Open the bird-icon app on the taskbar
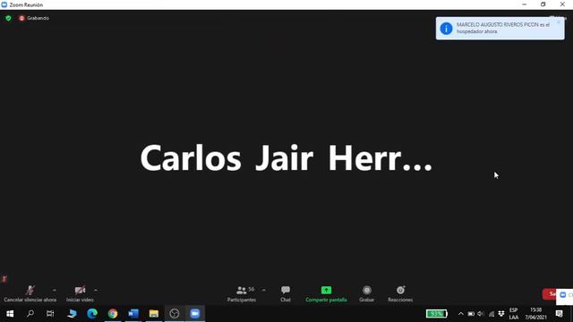Image resolution: width=573 pixels, height=322 pixels. [x=72, y=314]
